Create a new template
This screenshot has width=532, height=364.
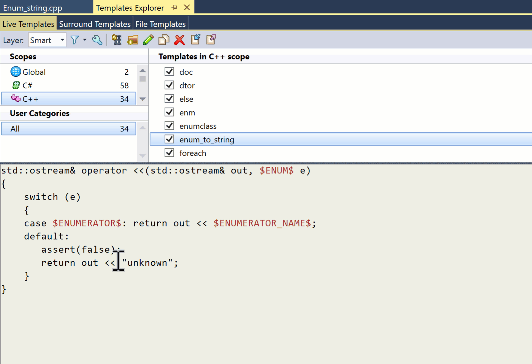[117, 40]
